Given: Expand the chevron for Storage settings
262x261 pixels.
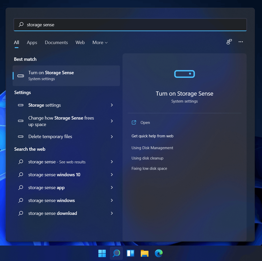Looking at the screenshot, I should pyautogui.click(x=112, y=105).
